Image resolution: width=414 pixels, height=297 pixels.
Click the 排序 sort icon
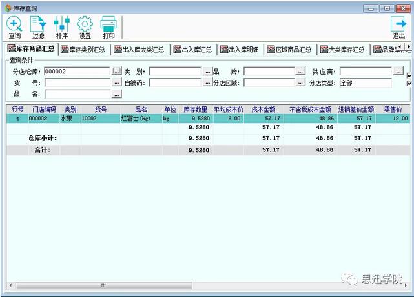61,26
